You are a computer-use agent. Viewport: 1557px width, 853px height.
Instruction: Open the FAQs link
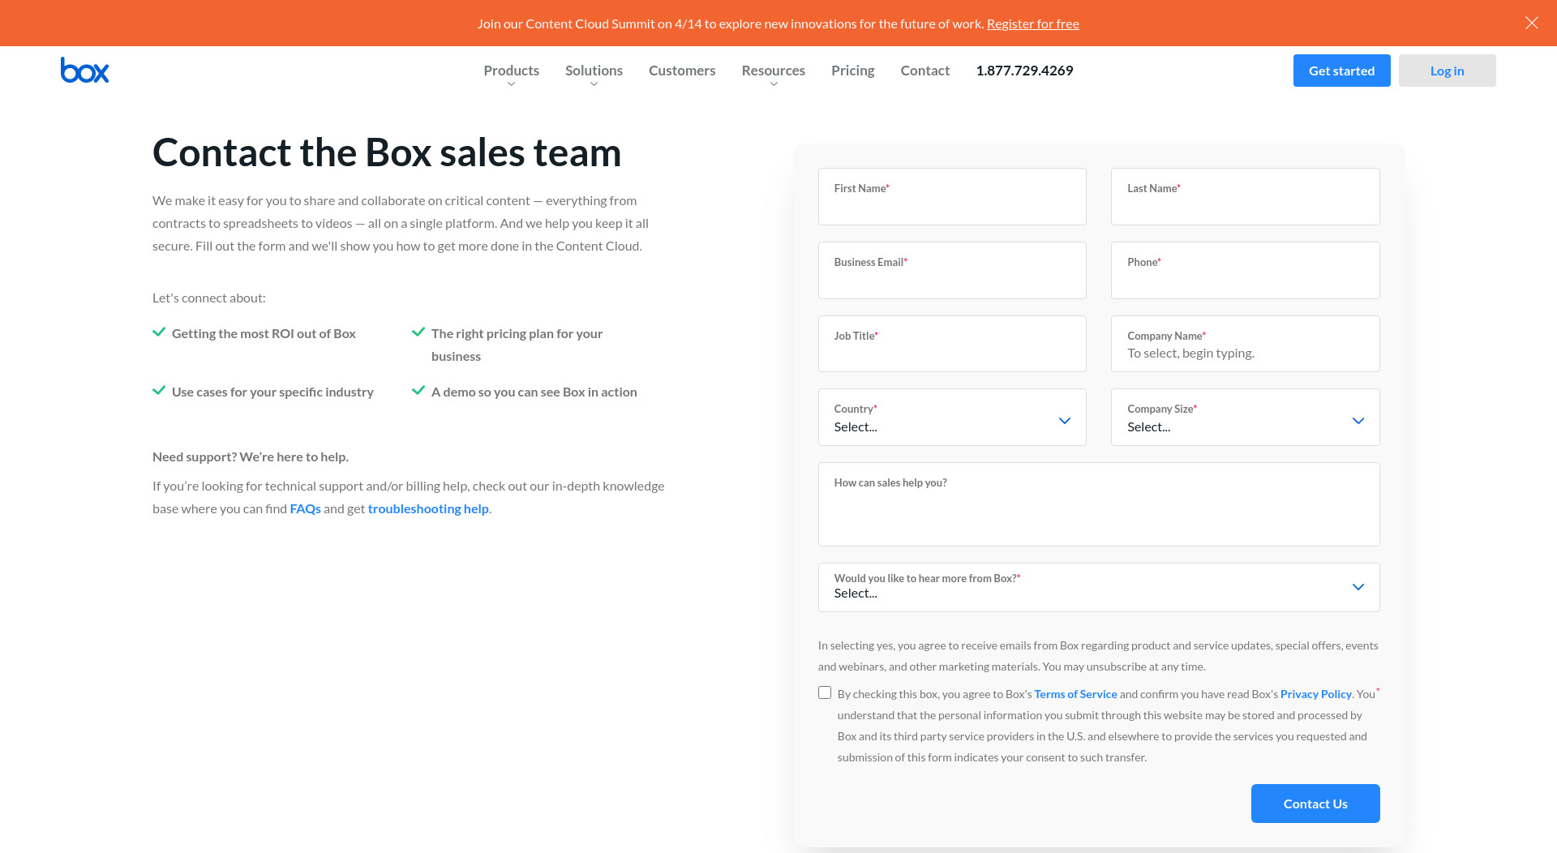click(x=305, y=508)
